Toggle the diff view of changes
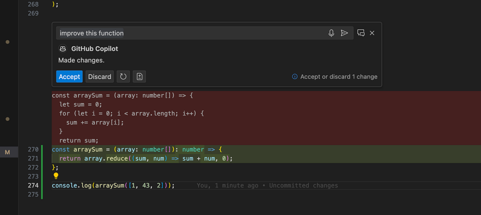Screen dimensions: 481x215 (x=139, y=76)
